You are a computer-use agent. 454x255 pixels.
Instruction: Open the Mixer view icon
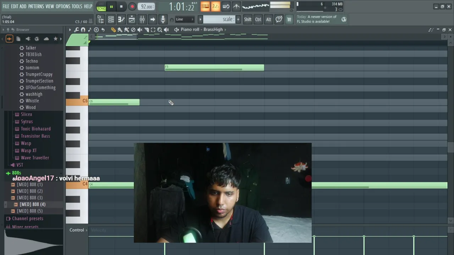tap(142, 19)
